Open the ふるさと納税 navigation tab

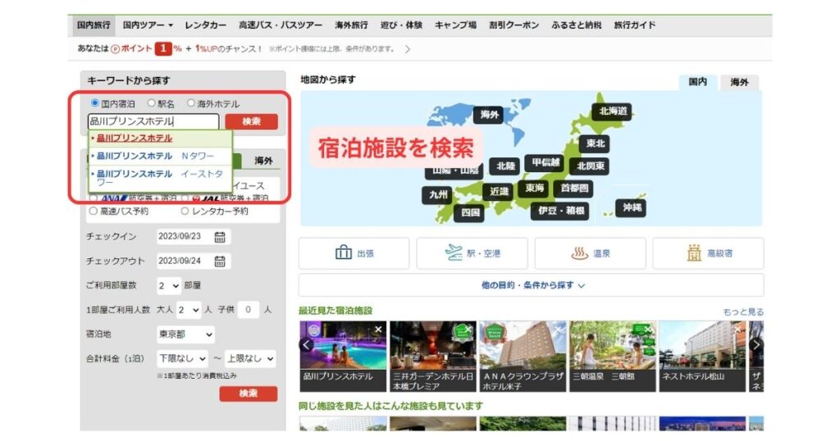tap(577, 25)
